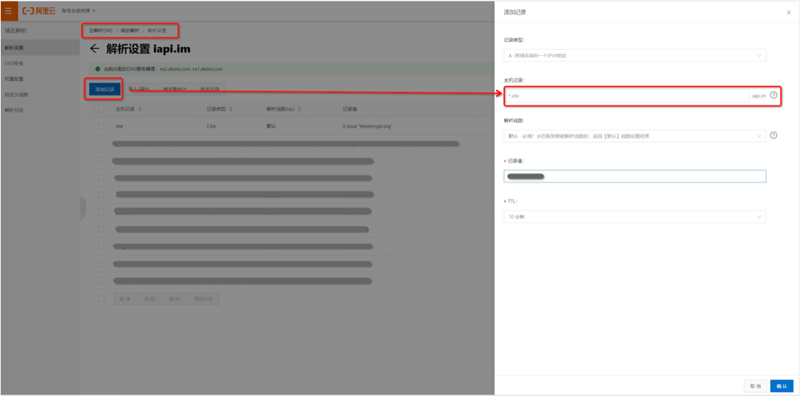Viewport: 801px width, 396px height.
Task: Expand the TTL dropdown showing 10 分钟
Action: 634,217
